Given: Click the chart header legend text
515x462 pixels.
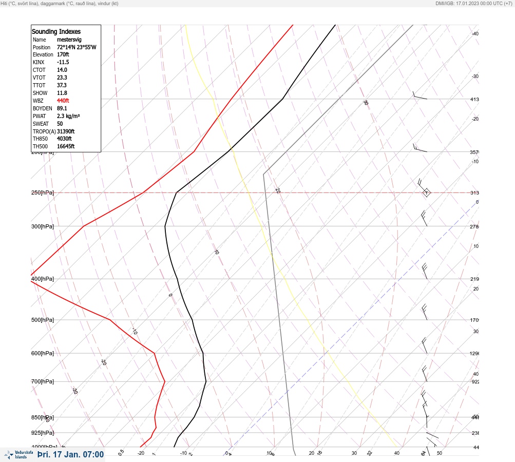Looking at the screenshot, I should pyautogui.click(x=60, y=4).
